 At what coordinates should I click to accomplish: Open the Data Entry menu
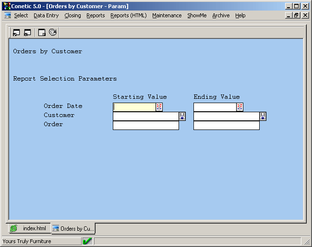pos(46,15)
